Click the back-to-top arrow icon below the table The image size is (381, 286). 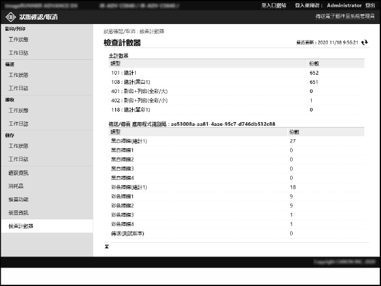click(x=107, y=246)
